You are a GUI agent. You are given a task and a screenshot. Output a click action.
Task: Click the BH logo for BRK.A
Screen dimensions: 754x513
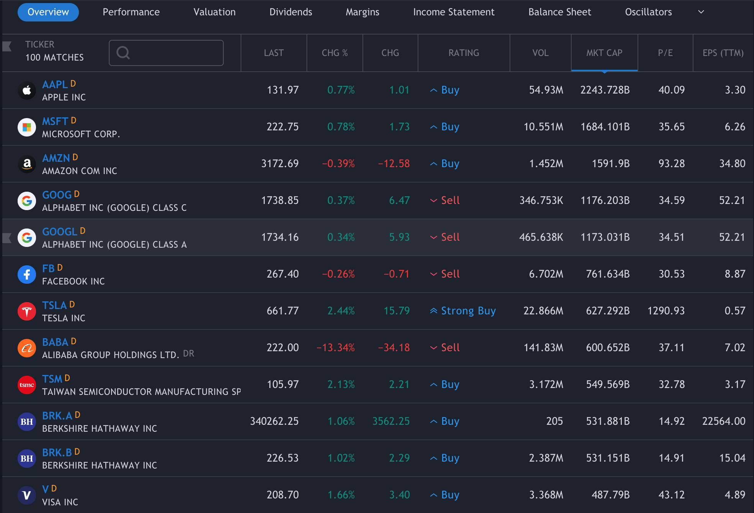27,422
